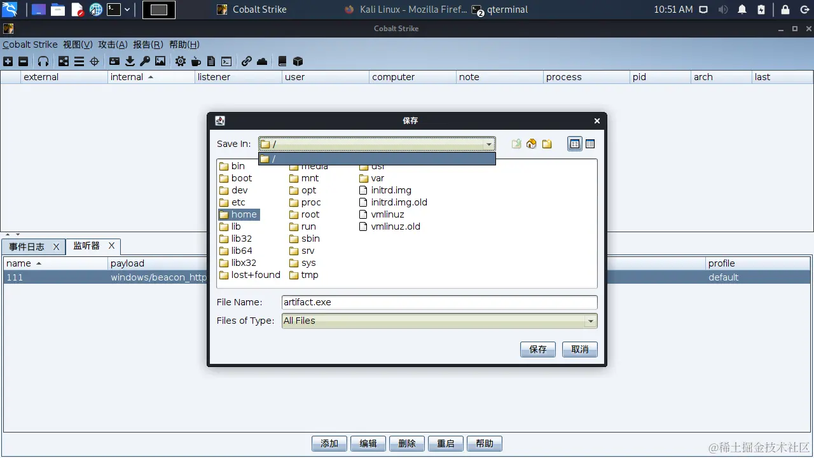Image resolution: width=814 pixels, height=458 pixels.
Task: Click the document Office Macro icon
Action: click(211, 62)
